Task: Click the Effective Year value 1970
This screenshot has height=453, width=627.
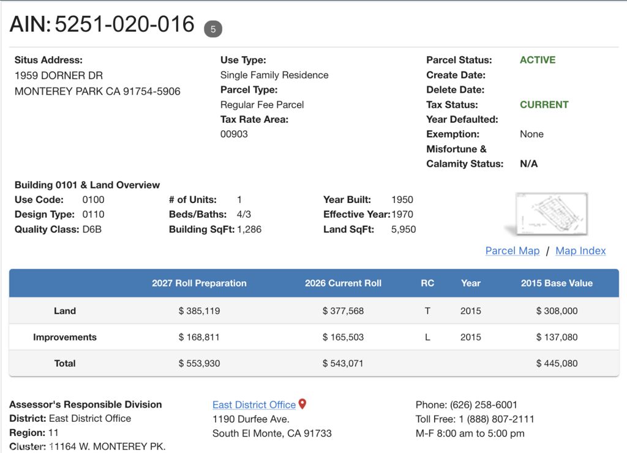Action: pyautogui.click(x=402, y=215)
